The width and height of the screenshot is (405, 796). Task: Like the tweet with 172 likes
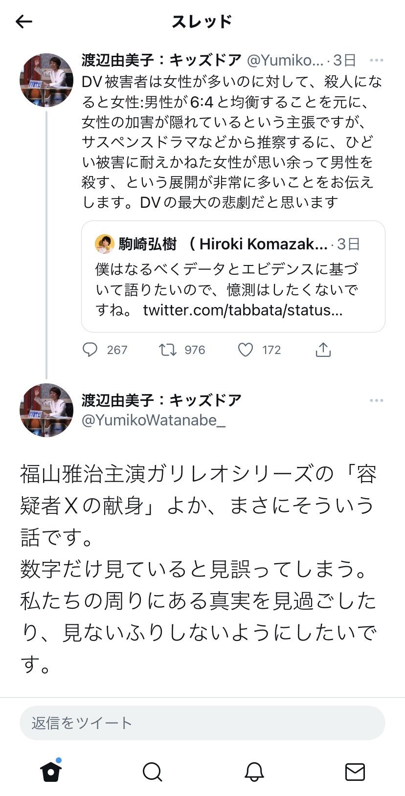[x=246, y=350]
